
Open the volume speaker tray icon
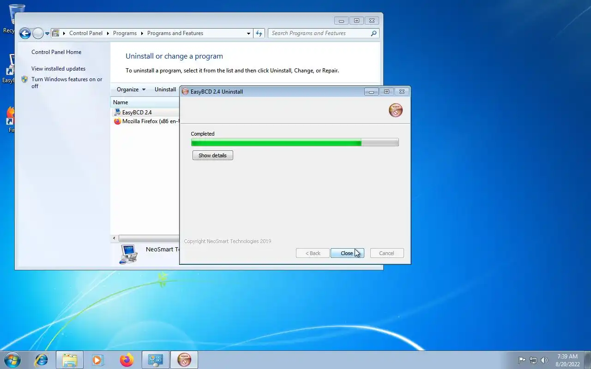click(x=544, y=360)
